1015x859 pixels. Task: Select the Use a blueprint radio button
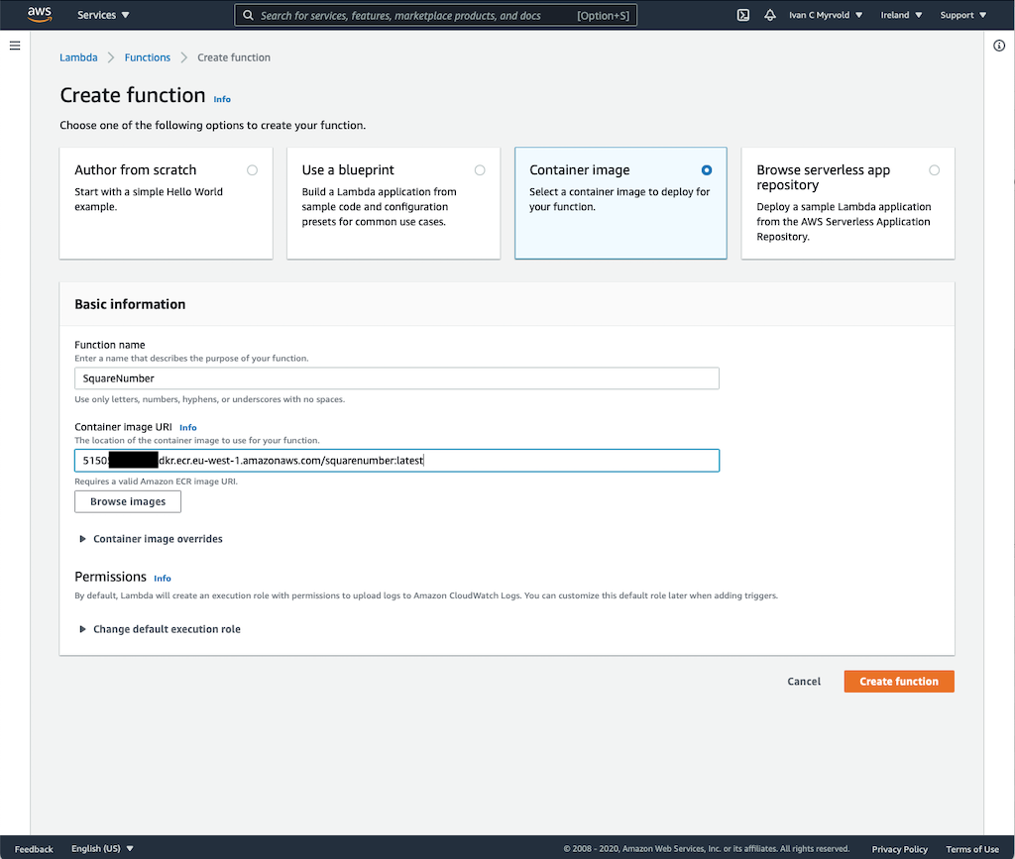[480, 170]
